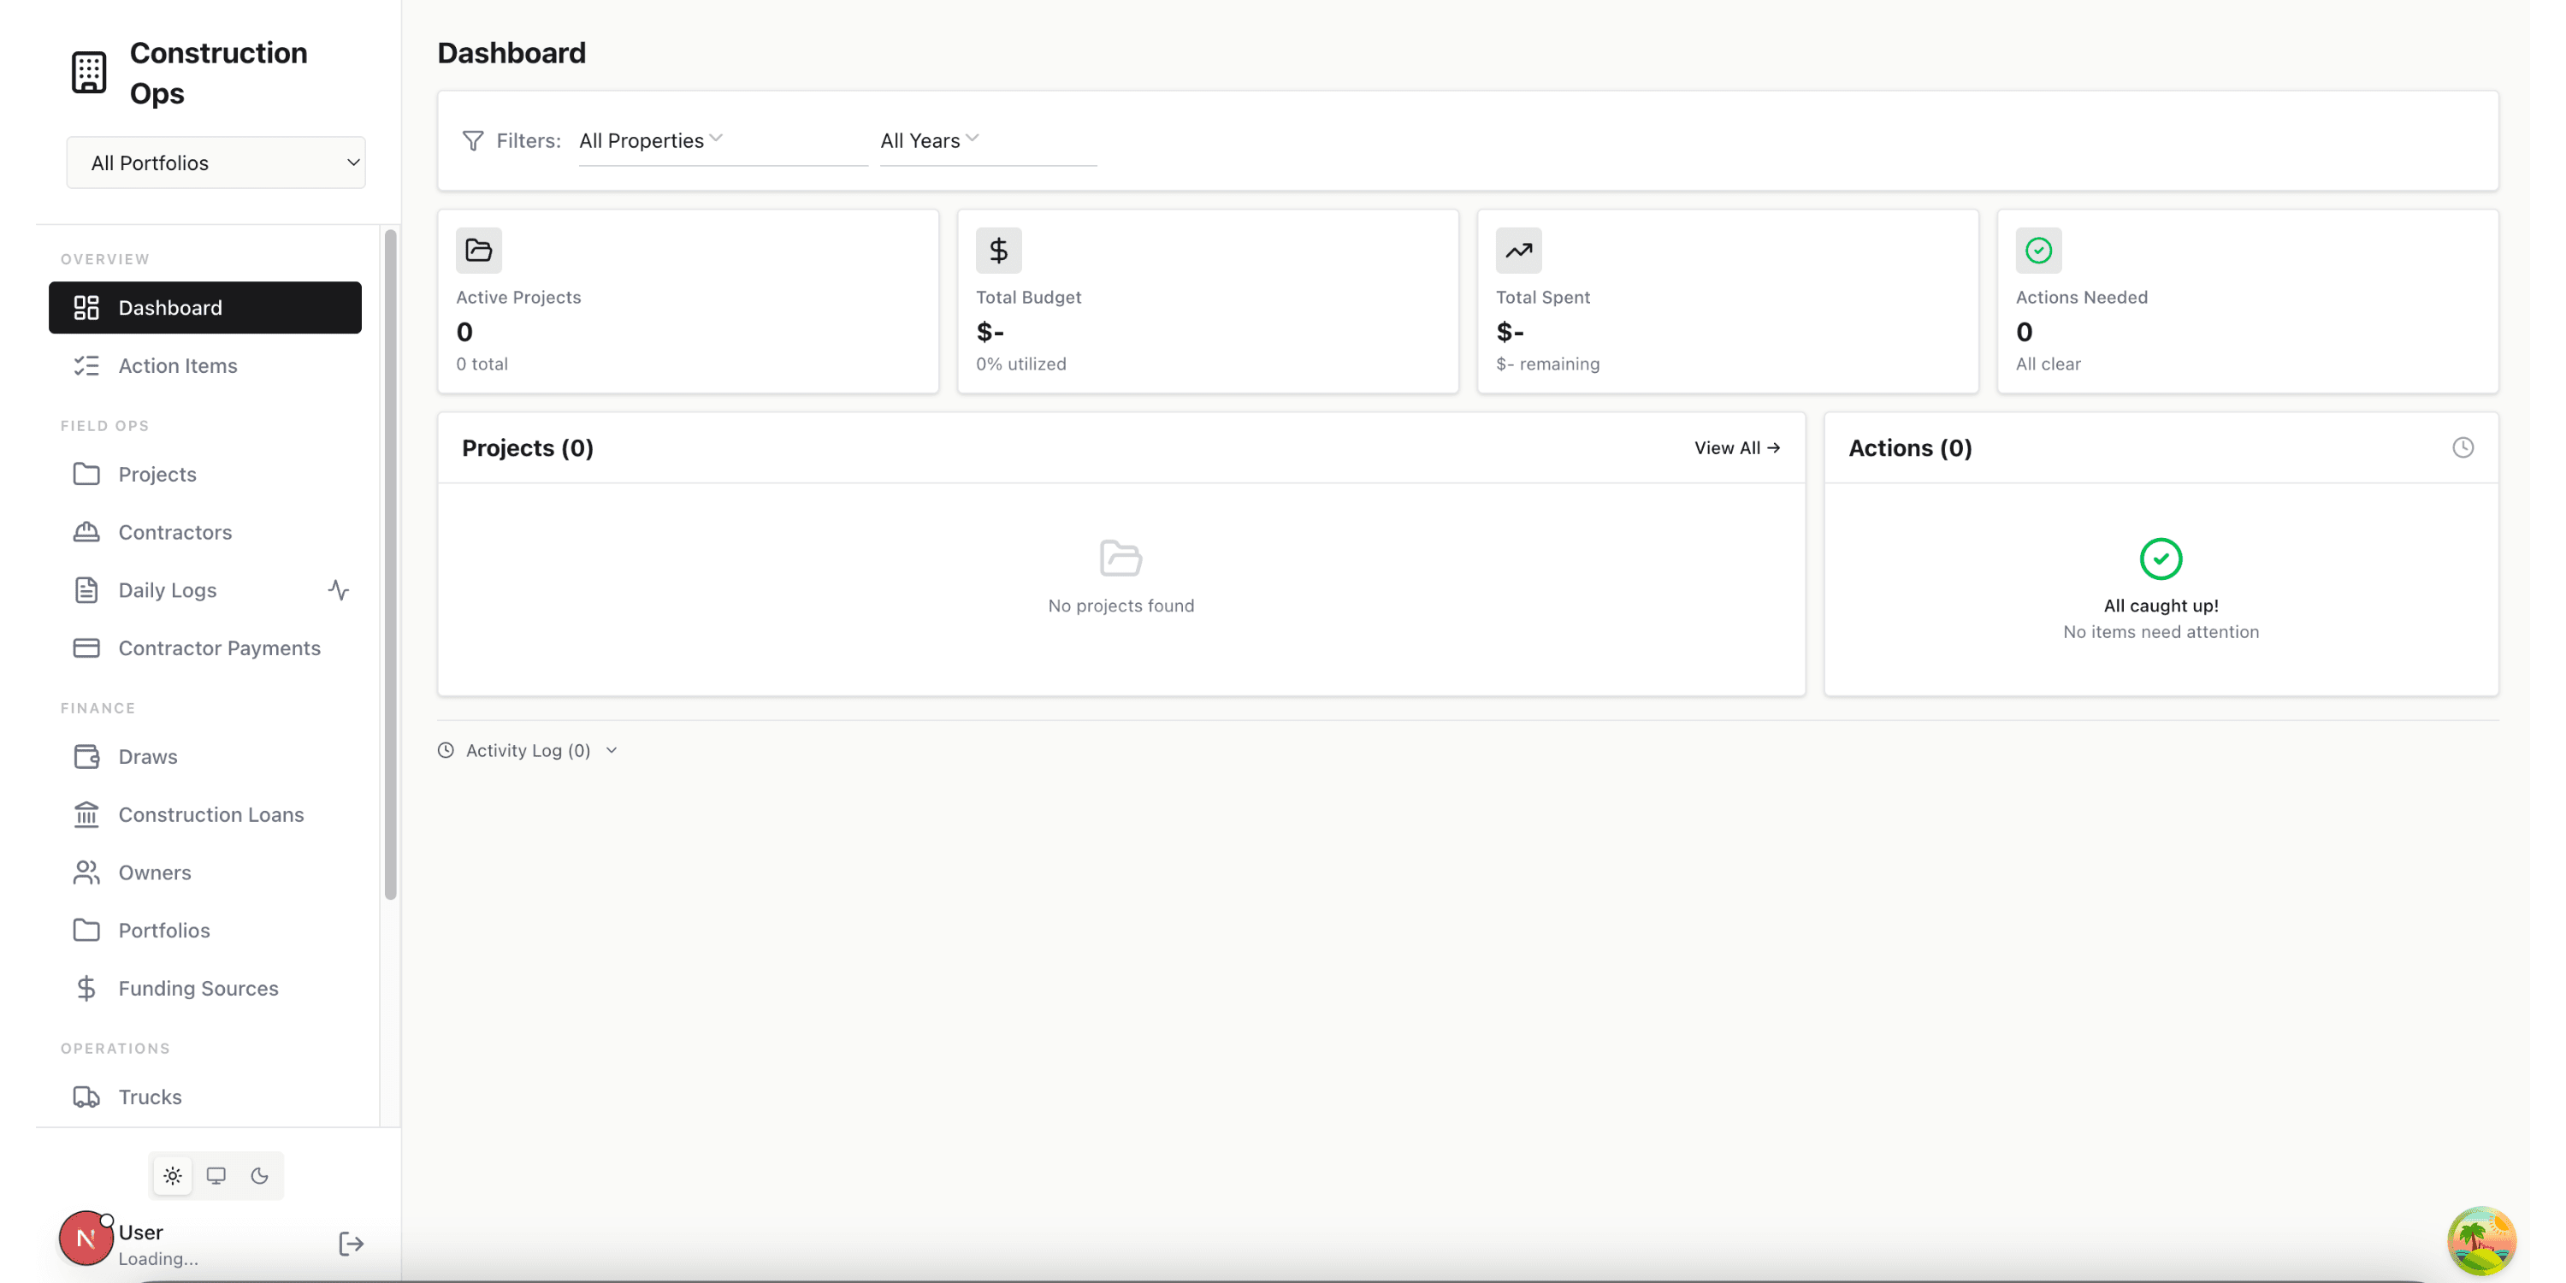The height and width of the screenshot is (1283, 2566).
Task: Click the Construction Loans bank icon
Action: [86, 813]
